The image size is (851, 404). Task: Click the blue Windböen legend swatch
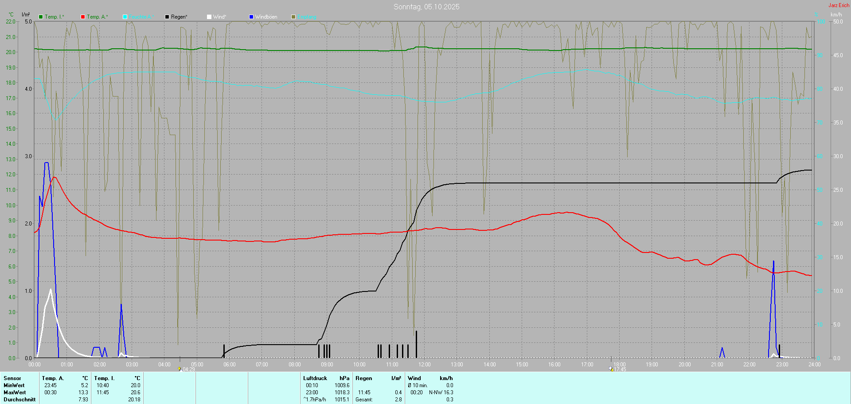coord(251,17)
